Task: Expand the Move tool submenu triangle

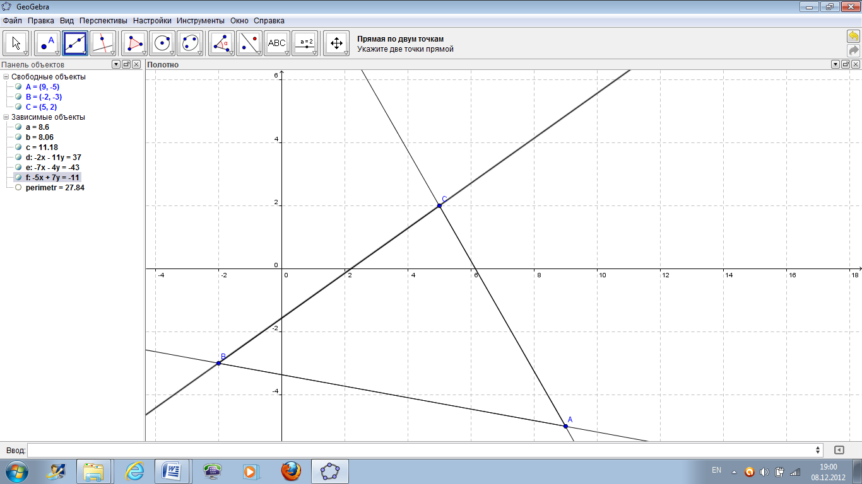Action: click(x=26, y=54)
